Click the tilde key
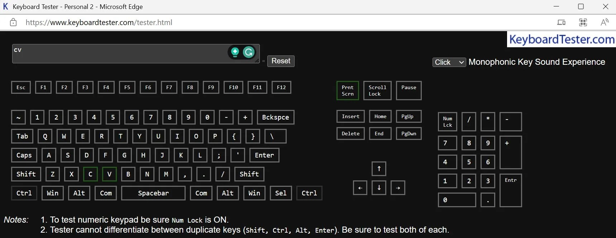Screen dimensions: 616x238 18,117
